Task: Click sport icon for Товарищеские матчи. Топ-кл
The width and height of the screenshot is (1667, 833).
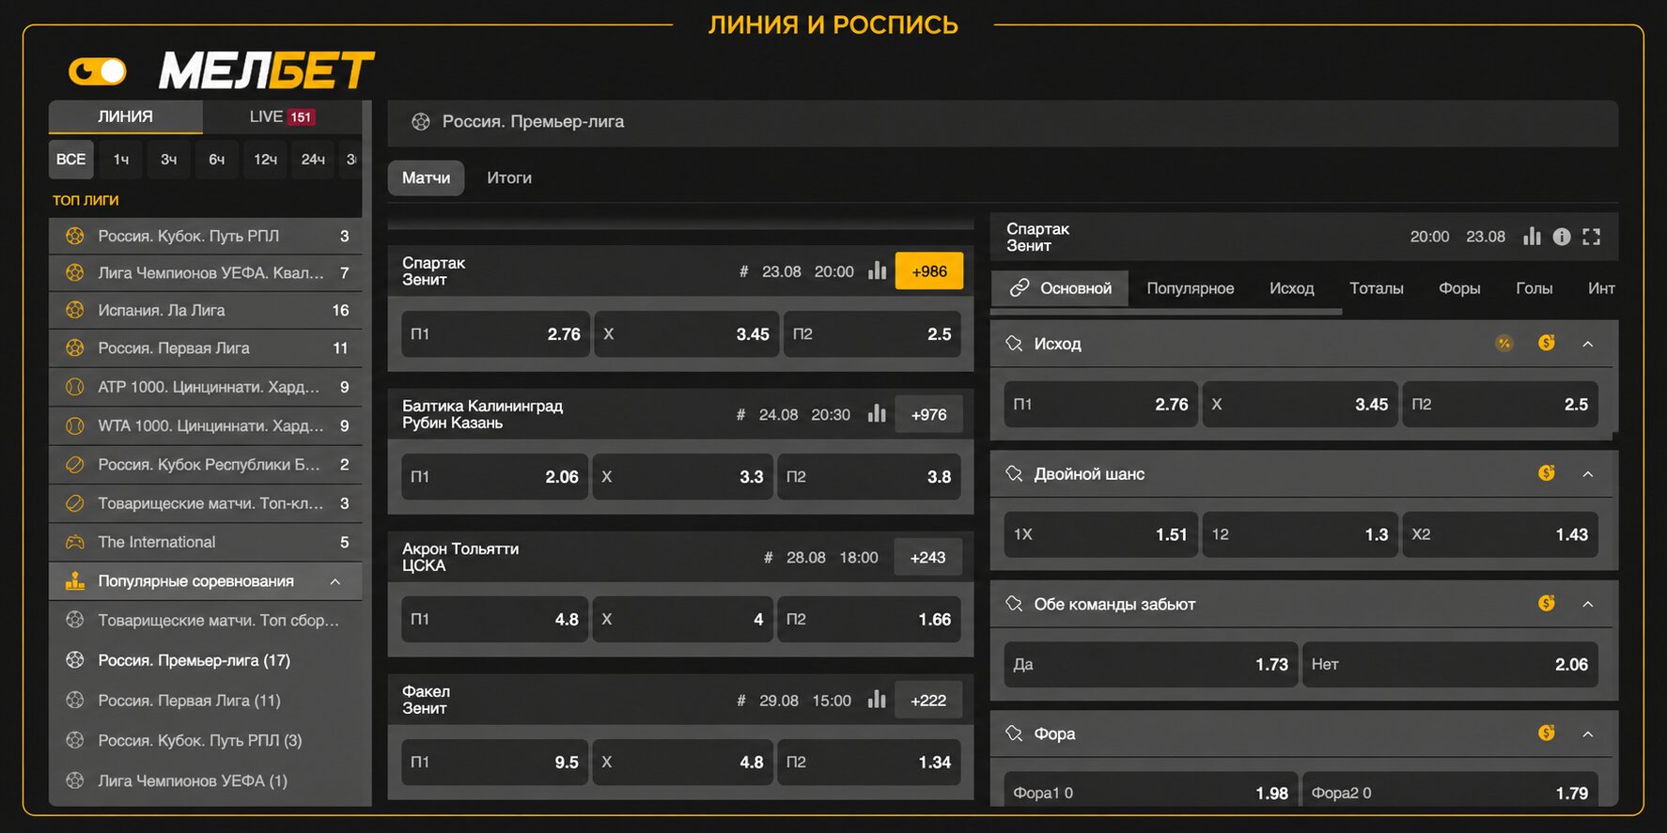Action: 74,503
